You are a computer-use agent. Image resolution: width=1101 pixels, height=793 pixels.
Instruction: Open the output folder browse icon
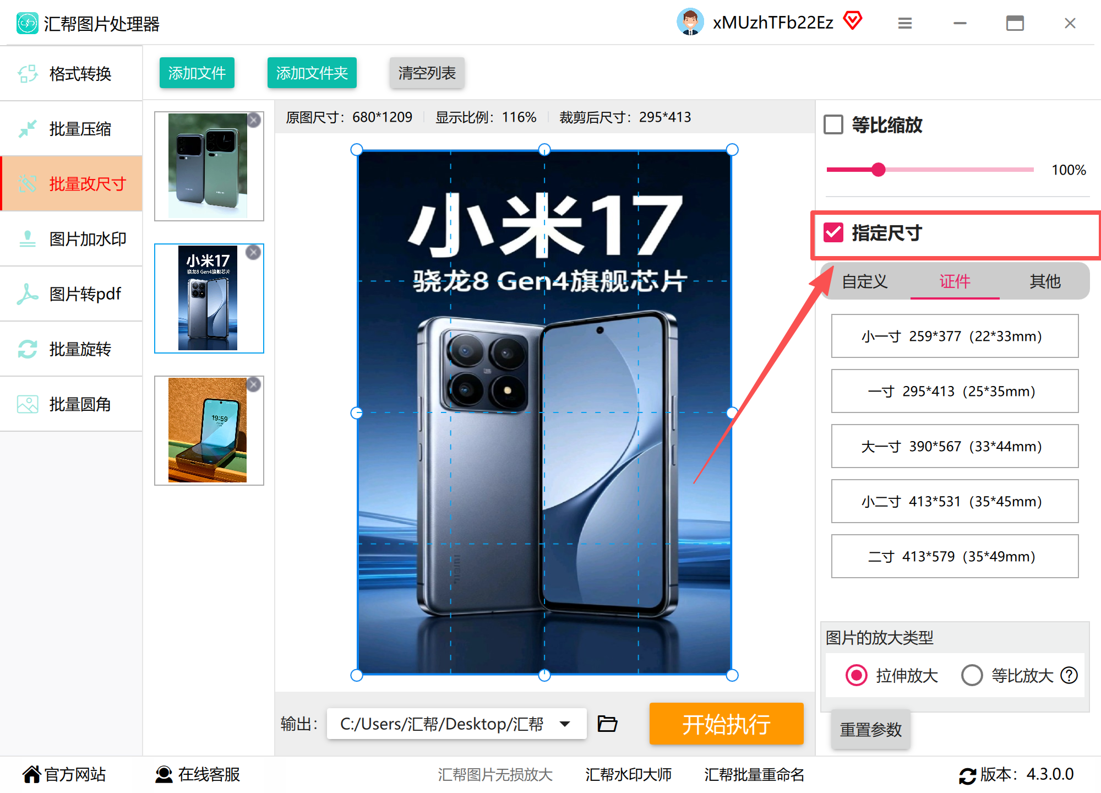(607, 723)
